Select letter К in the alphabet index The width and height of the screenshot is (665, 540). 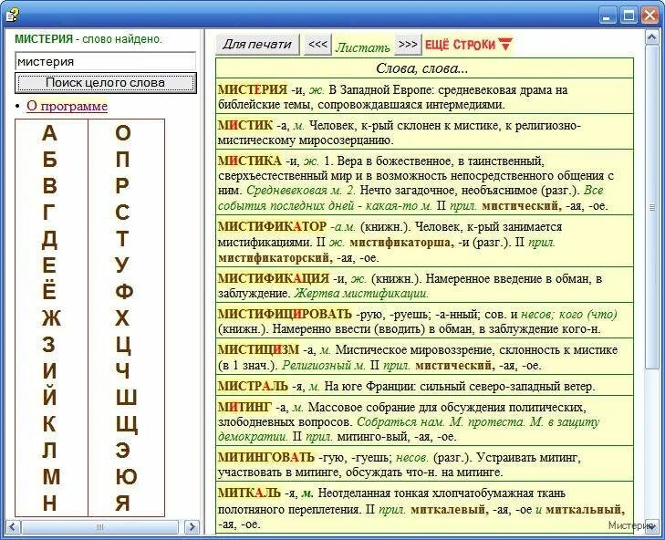point(49,424)
